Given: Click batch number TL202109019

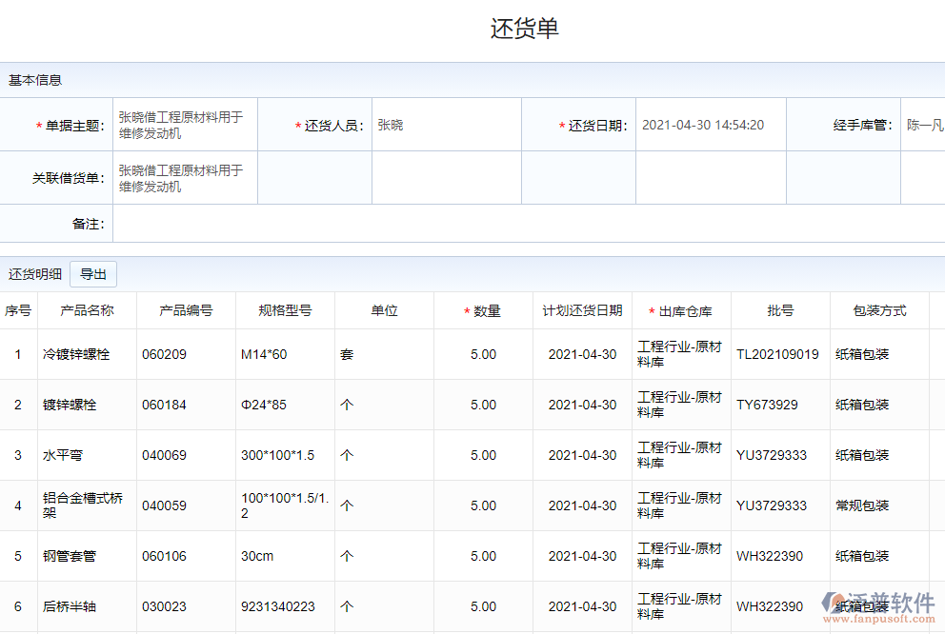Looking at the screenshot, I should 777,354.
